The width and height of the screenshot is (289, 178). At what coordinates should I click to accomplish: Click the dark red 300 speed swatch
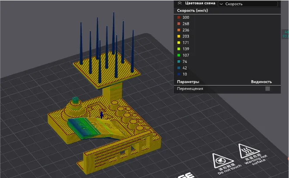(x=179, y=17)
